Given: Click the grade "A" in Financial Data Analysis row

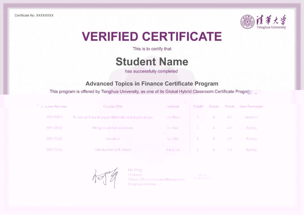Looking at the screenshot, I should pyautogui.click(x=214, y=117).
